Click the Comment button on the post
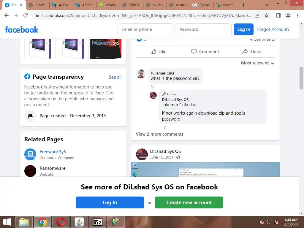Viewport: 304px width, 228px height. [205, 52]
